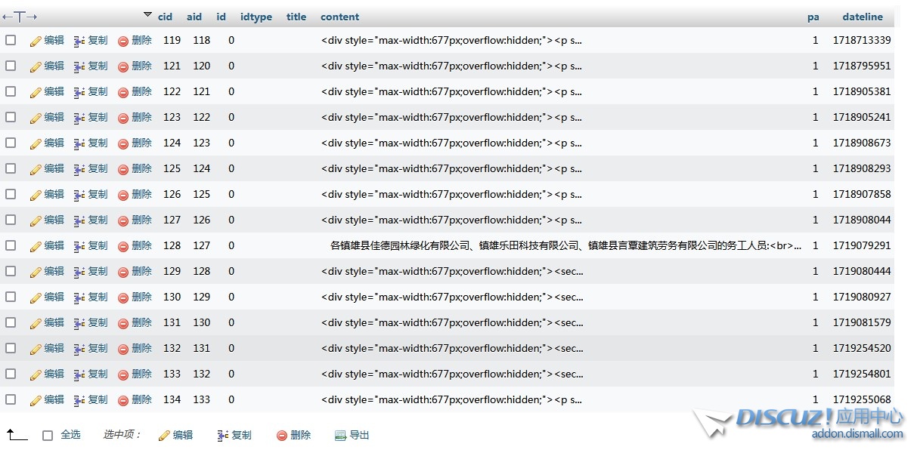917x453 pixels.
Task: Click the export icon in the bottom bar
Action: [339, 436]
